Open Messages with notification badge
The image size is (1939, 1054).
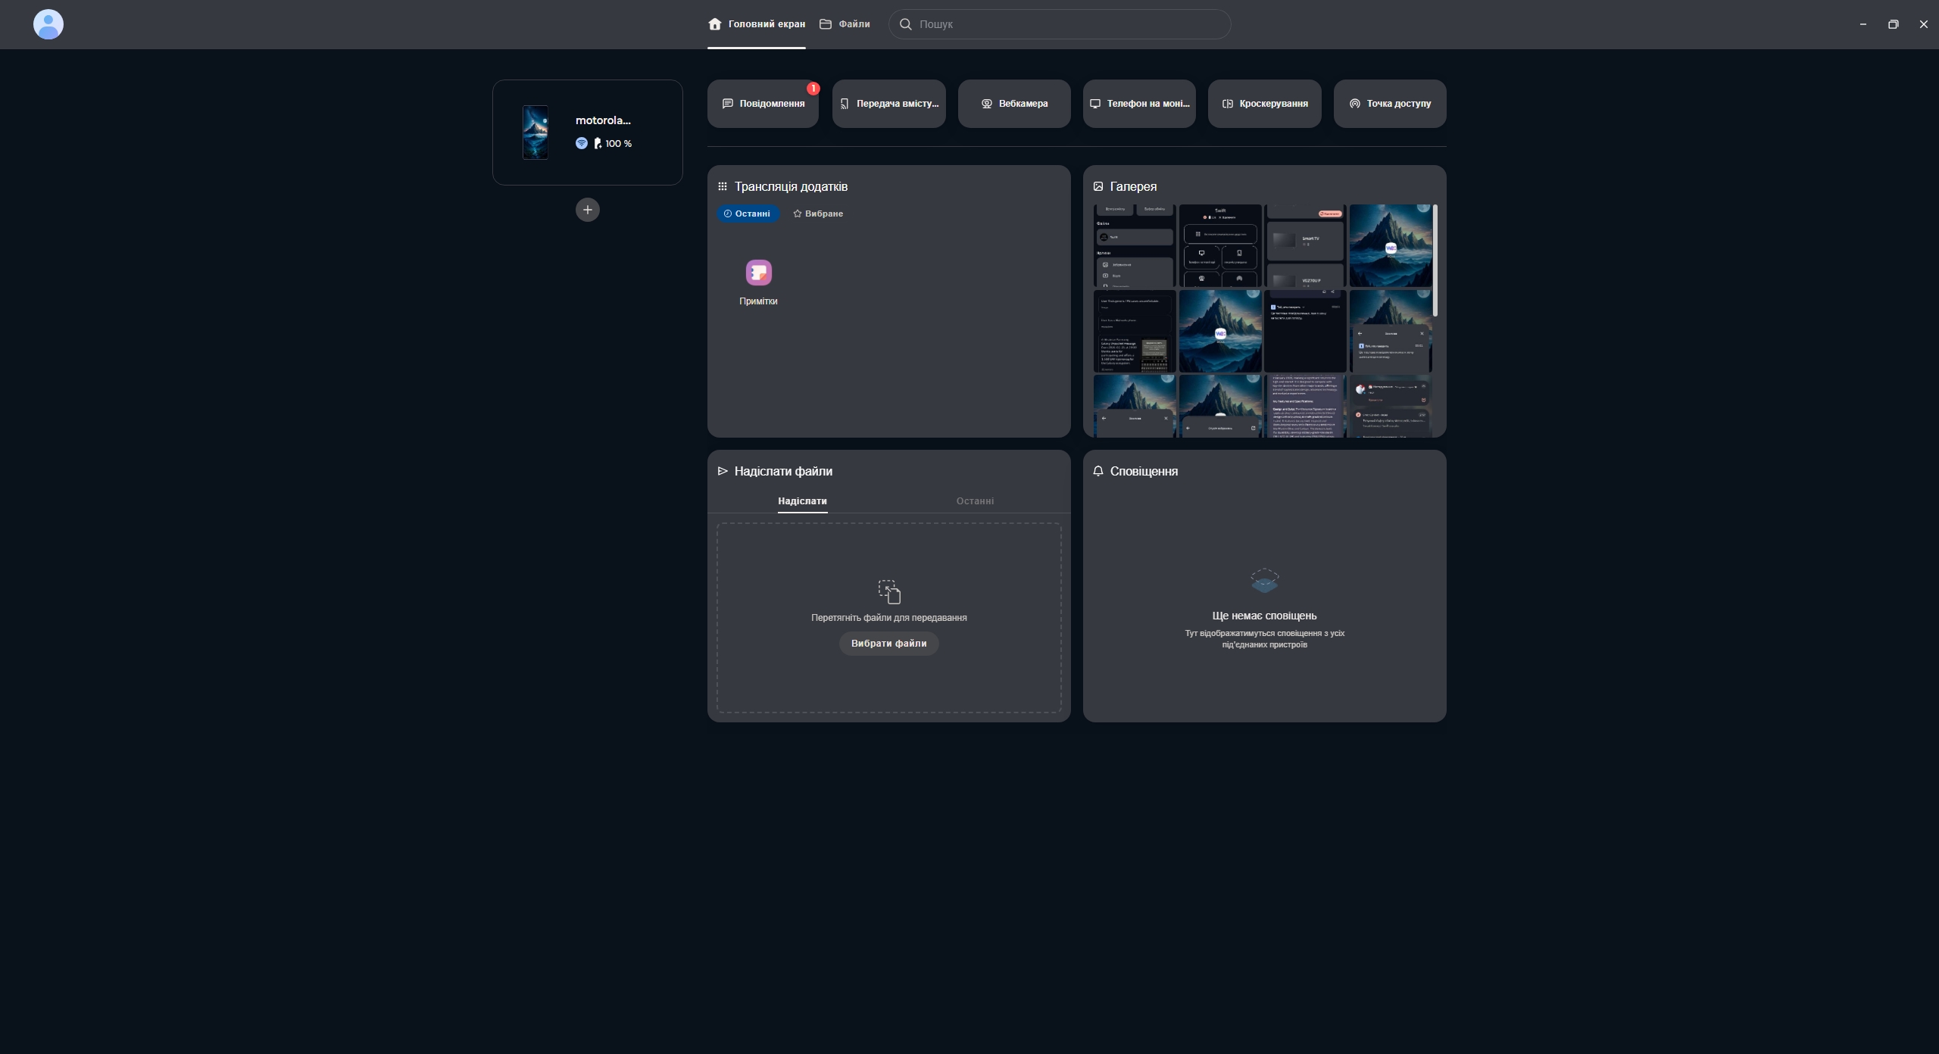pos(763,104)
